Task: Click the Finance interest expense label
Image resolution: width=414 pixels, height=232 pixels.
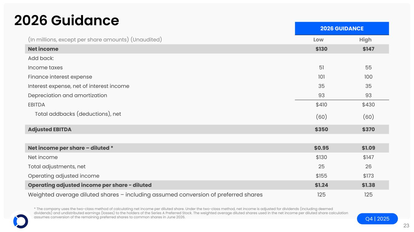Action: point(60,77)
